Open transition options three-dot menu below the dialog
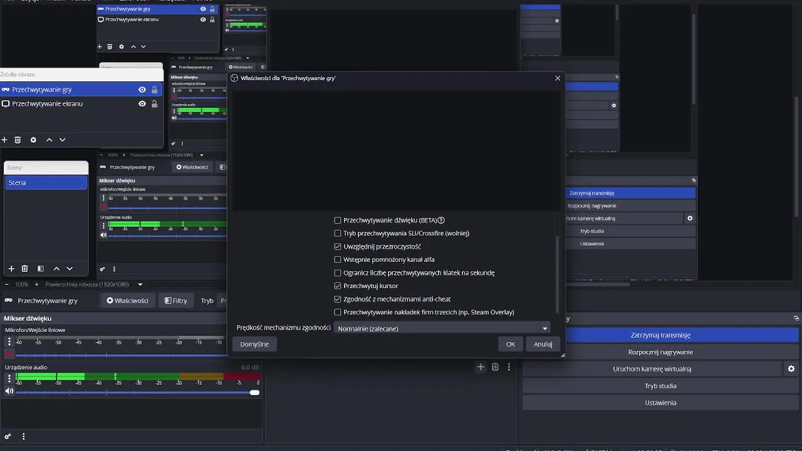The image size is (802, 451). [509, 367]
